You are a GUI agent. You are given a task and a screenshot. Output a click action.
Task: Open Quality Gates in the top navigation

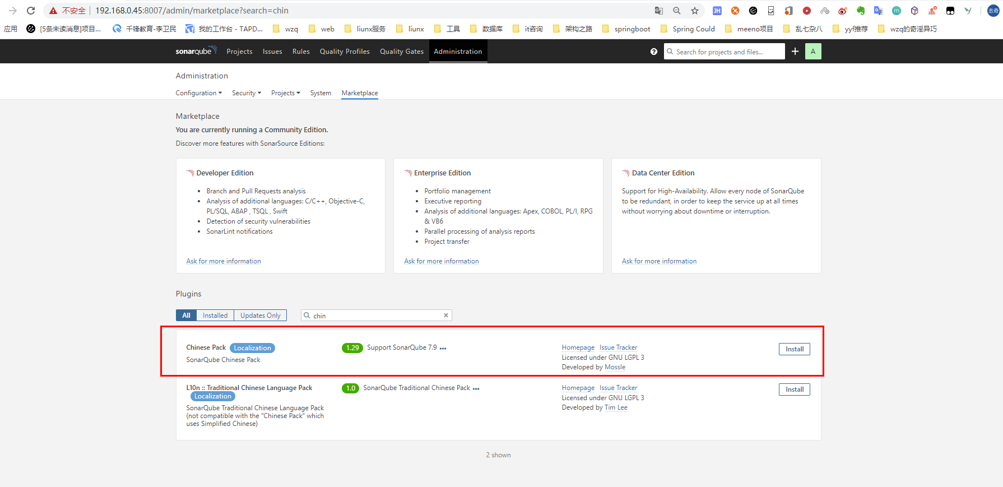coord(402,52)
